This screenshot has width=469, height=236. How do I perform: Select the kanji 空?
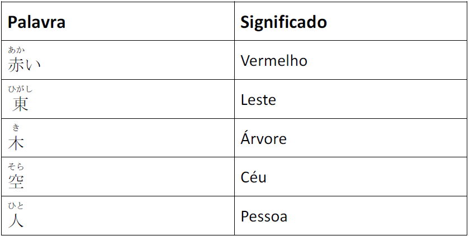tap(16, 181)
